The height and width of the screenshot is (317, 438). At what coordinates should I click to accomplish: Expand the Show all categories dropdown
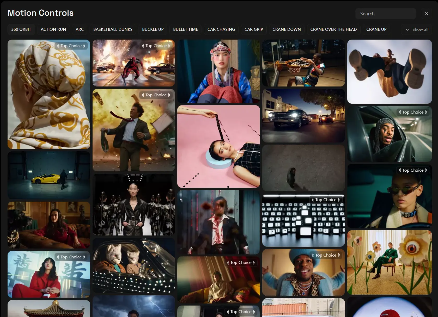(417, 29)
